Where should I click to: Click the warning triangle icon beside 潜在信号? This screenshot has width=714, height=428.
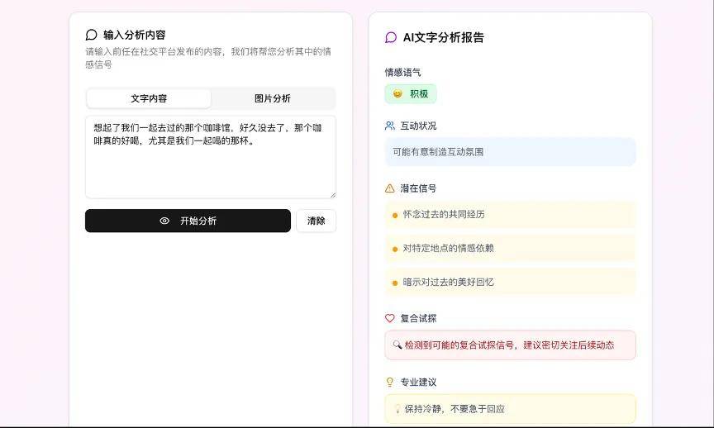(x=390, y=188)
